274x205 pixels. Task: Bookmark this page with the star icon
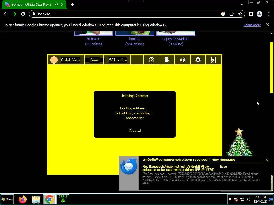pos(240,14)
